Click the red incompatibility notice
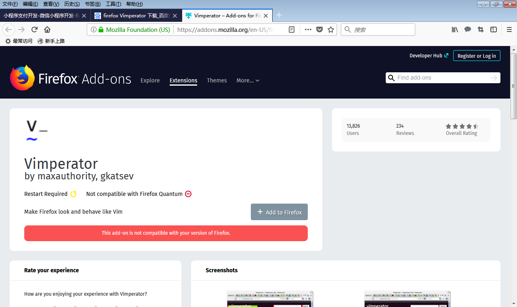517x307 pixels. click(166, 233)
